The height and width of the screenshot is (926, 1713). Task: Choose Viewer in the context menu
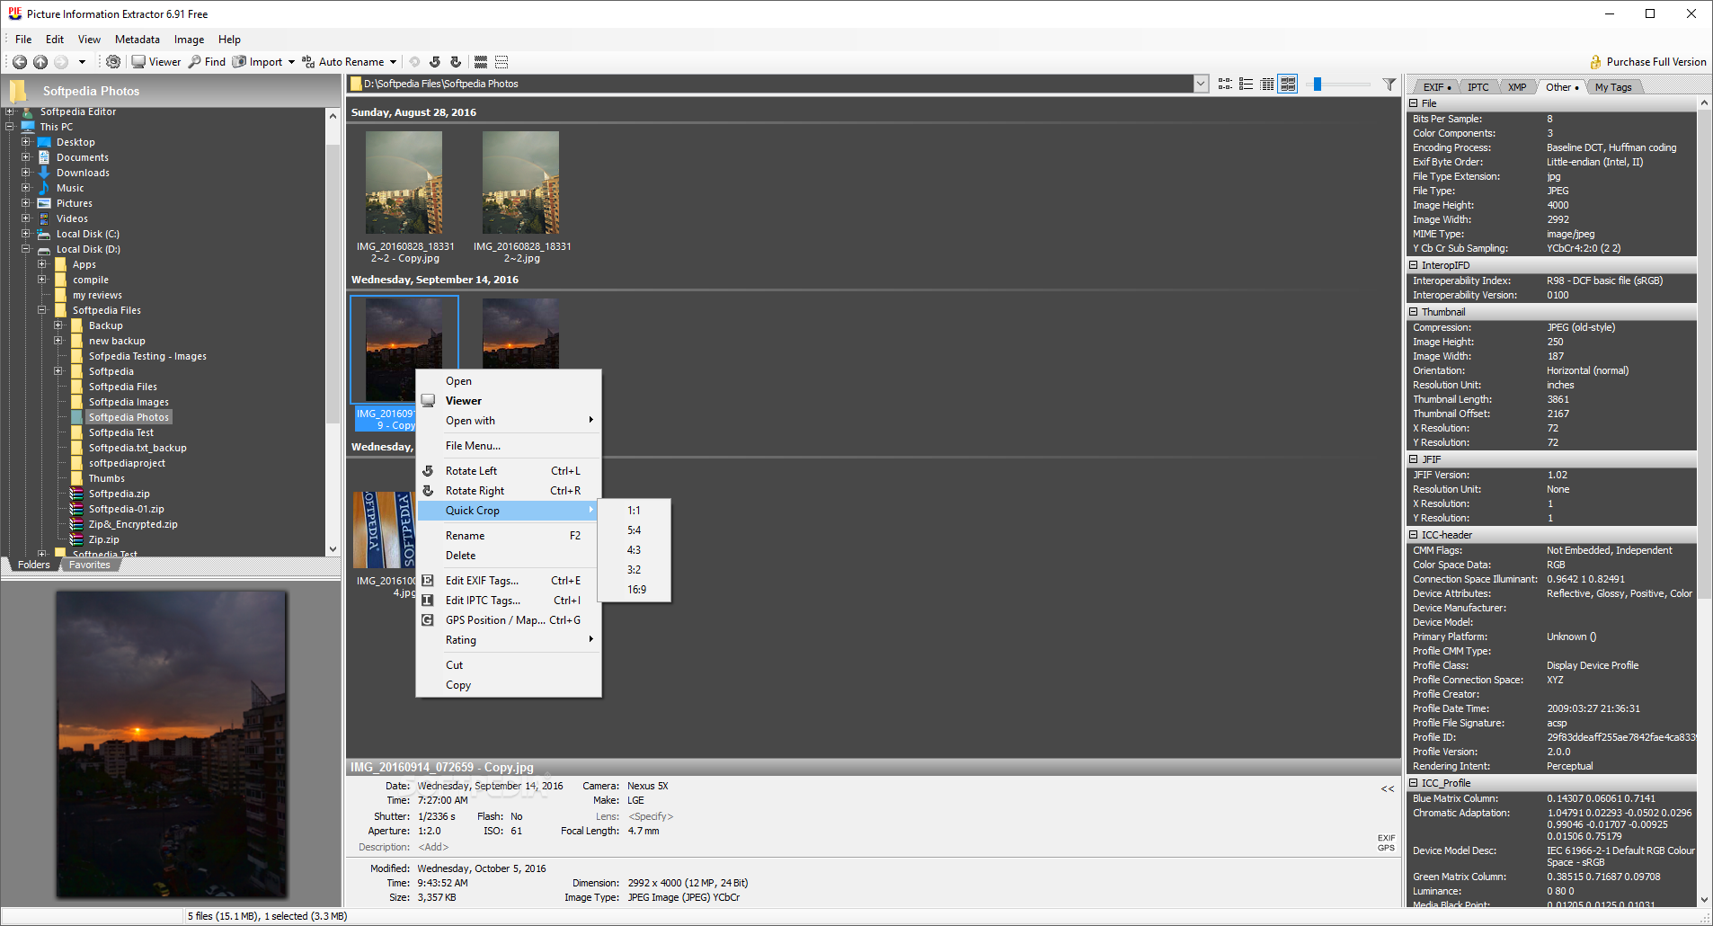pyautogui.click(x=509, y=401)
